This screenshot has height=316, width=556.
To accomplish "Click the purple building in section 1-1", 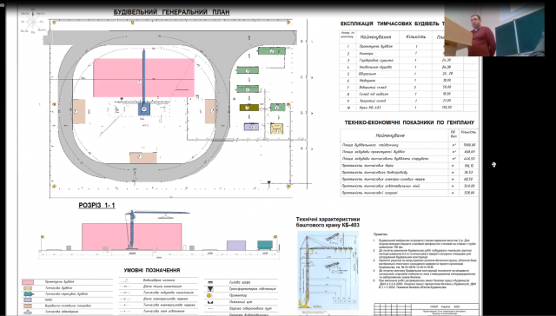I will tap(236, 246).
